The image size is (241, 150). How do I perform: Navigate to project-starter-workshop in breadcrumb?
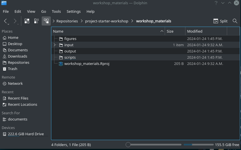click(107, 21)
